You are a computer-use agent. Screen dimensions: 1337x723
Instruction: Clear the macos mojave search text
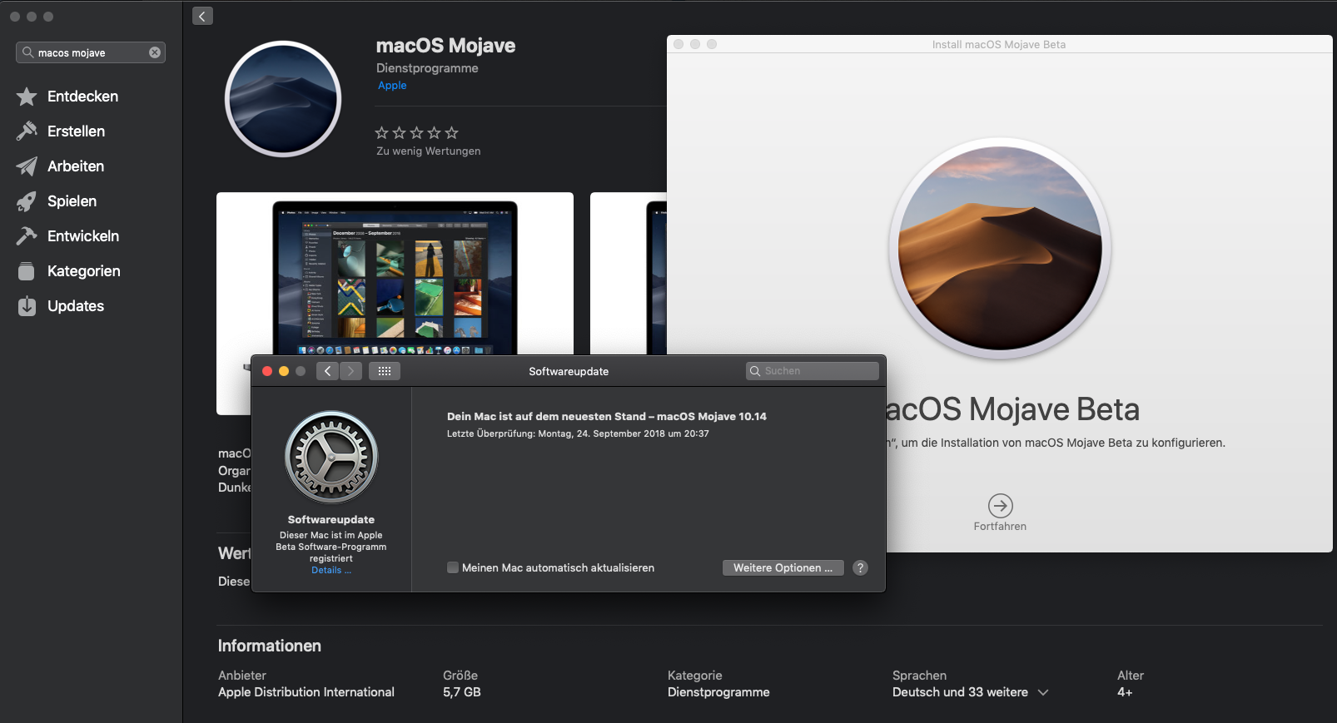tap(155, 52)
